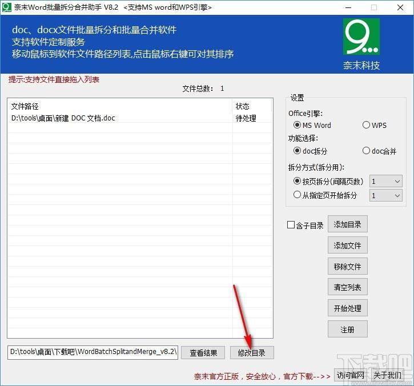Open the 从指定页开始拆分 page number dropdown
The height and width of the screenshot is (386, 414).
[x=386, y=196]
